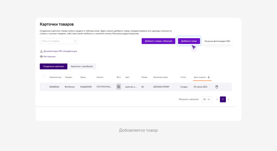Click the Фото column header
This screenshot has height=151, width=277.
[119, 77]
